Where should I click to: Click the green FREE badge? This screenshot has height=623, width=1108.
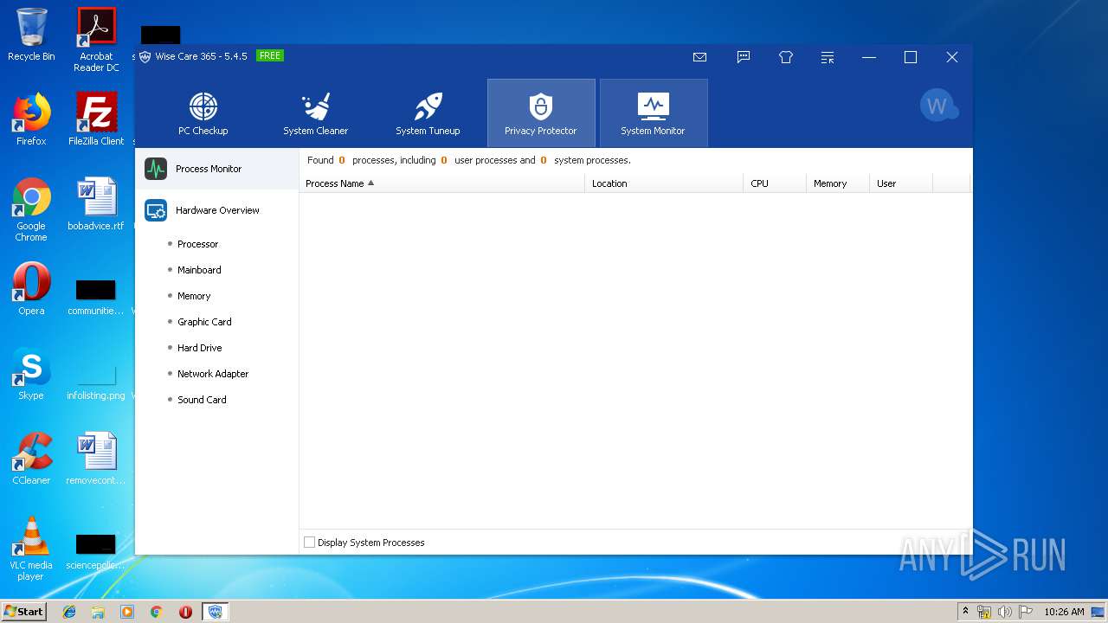[270, 55]
